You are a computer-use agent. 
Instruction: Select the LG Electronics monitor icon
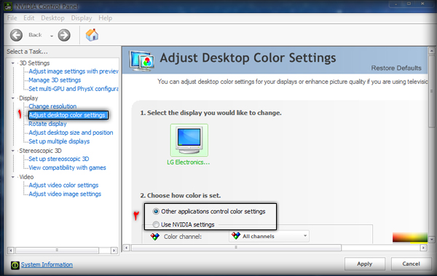(x=189, y=140)
